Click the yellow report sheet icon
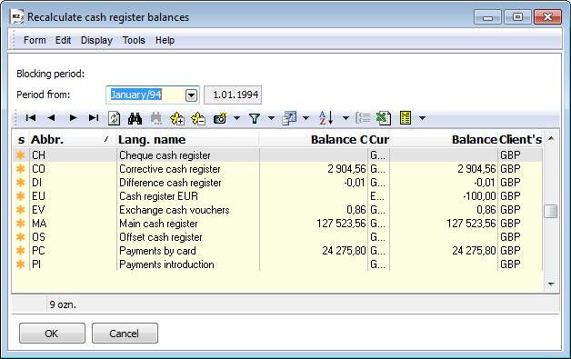 (406, 118)
